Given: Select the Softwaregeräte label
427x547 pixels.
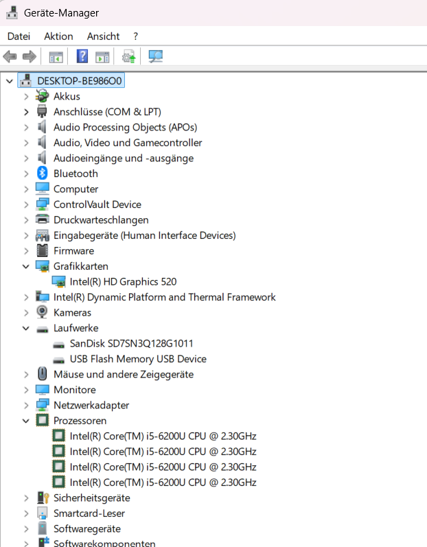Looking at the screenshot, I should pyautogui.click(x=87, y=528).
